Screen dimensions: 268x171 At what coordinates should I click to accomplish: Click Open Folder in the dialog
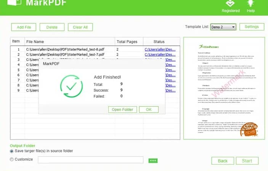(122, 110)
